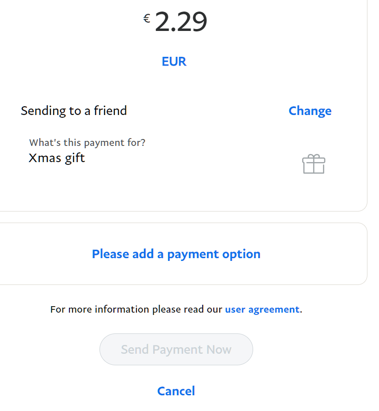Click the 'What's this payment for?' label

tap(87, 143)
